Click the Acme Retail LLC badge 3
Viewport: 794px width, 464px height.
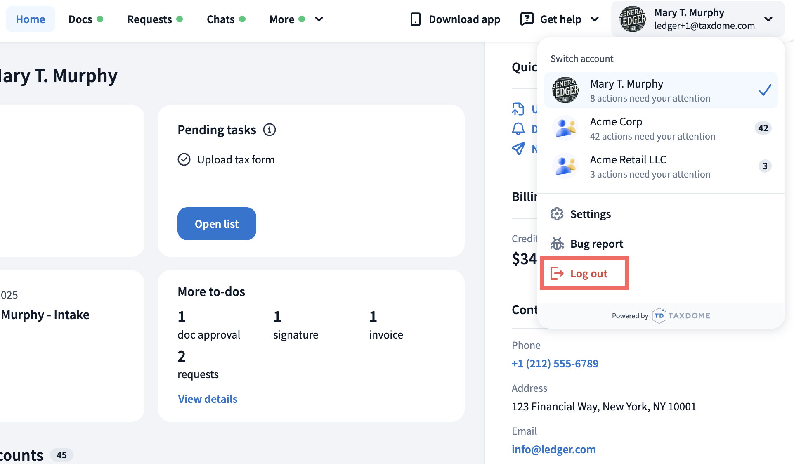764,166
